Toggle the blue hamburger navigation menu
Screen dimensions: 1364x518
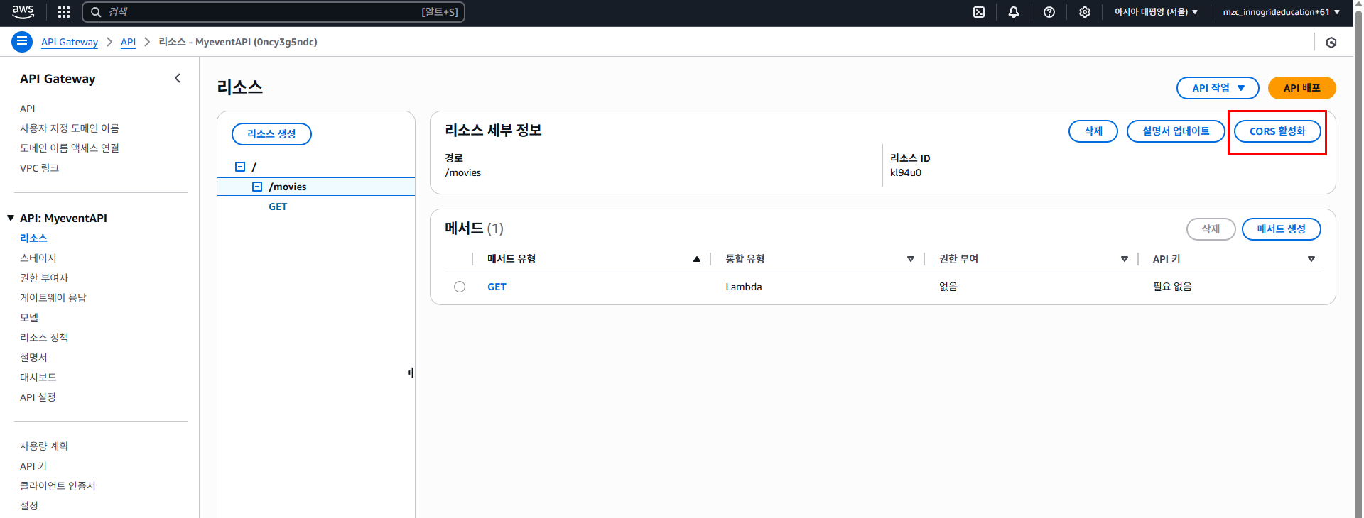[x=22, y=41]
